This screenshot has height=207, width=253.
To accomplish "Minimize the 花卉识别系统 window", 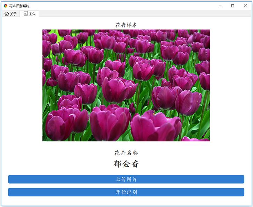I will [220, 6].
